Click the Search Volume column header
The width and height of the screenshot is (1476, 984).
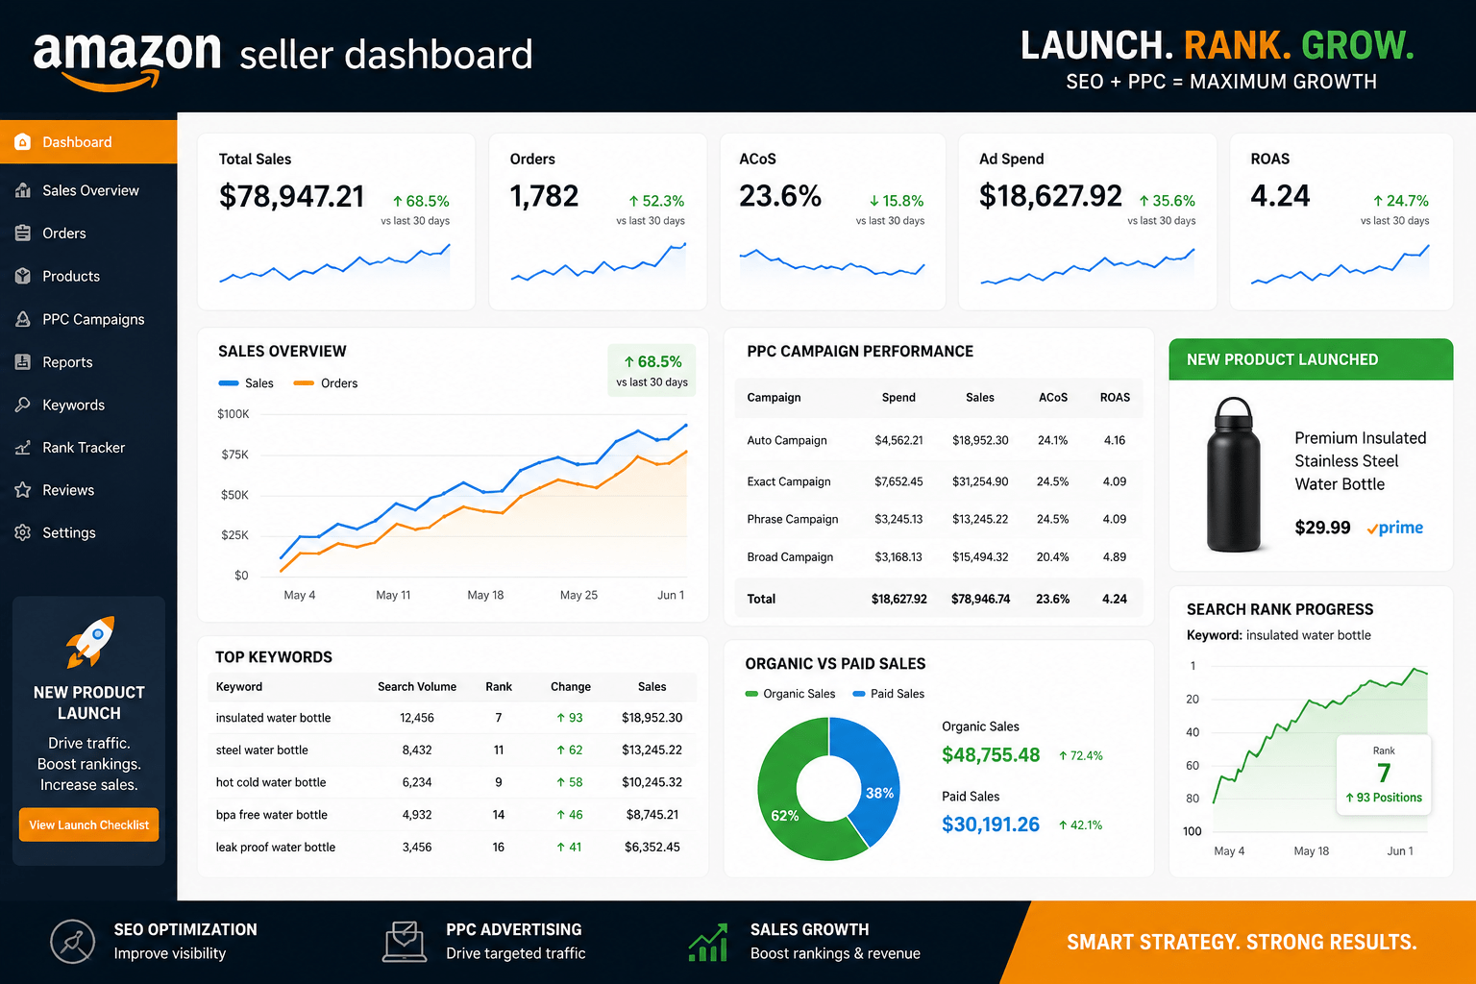tap(417, 687)
